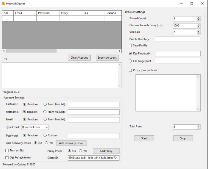The width and height of the screenshot is (208, 169).
Task: Start the account creation run
Action: [144, 138]
